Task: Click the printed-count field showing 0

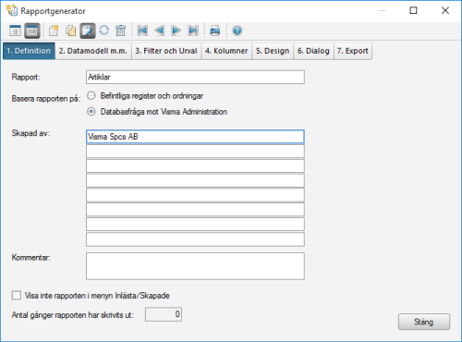Action: coord(164,314)
